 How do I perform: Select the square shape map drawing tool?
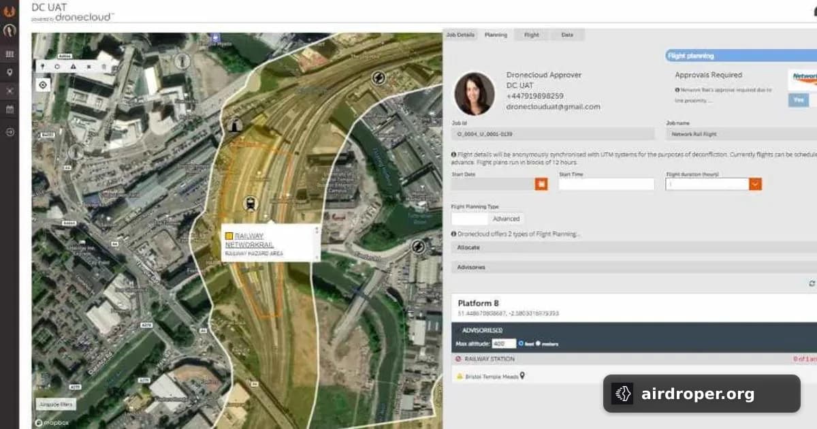point(89,67)
